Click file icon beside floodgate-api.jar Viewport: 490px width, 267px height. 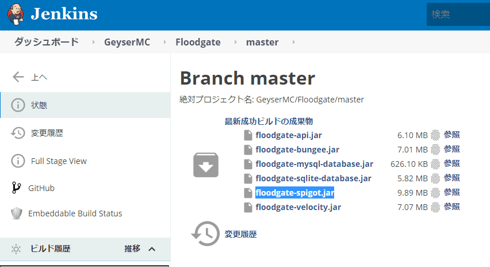(x=248, y=135)
